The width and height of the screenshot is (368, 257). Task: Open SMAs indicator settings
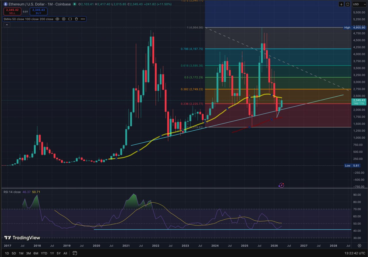point(64,19)
